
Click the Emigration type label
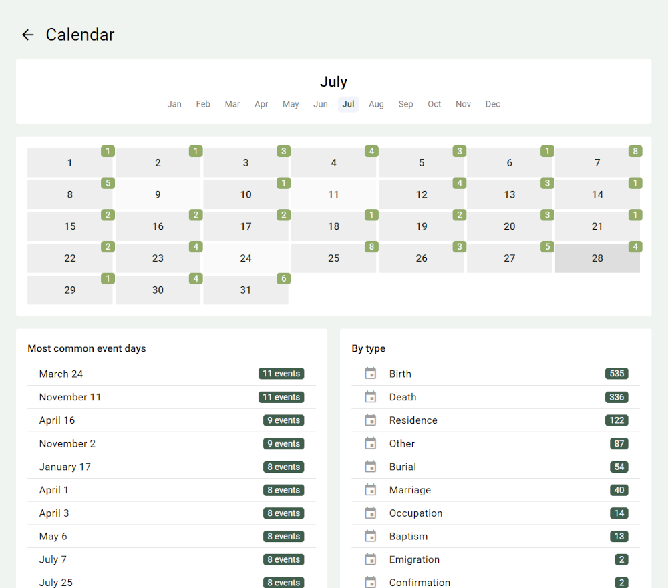pyautogui.click(x=414, y=559)
